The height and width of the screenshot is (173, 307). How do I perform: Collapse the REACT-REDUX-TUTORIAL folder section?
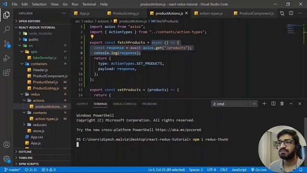click(42, 27)
